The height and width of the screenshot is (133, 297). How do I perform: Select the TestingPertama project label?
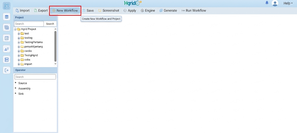pos(34,42)
